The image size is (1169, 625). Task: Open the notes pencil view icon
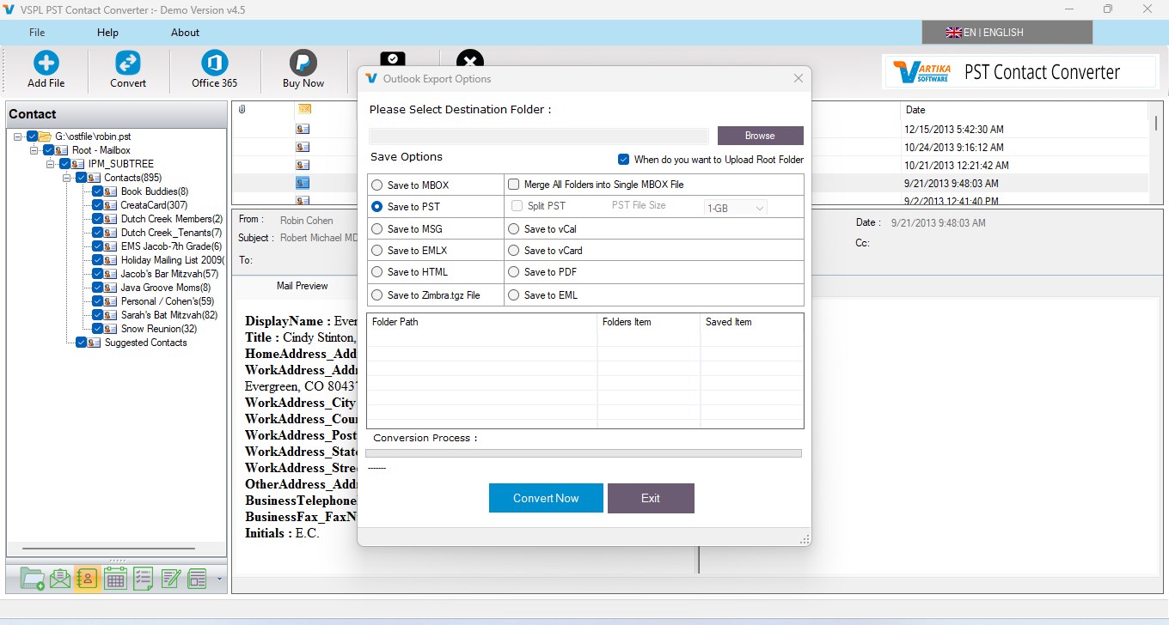[170, 579]
